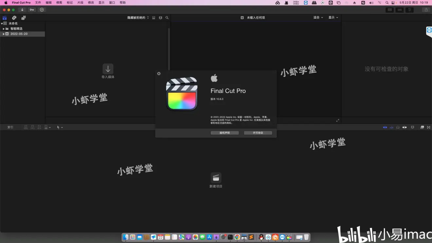Click the import media arrow in the toolbar
This screenshot has width=432, height=243.
pyautogui.click(x=22, y=10)
